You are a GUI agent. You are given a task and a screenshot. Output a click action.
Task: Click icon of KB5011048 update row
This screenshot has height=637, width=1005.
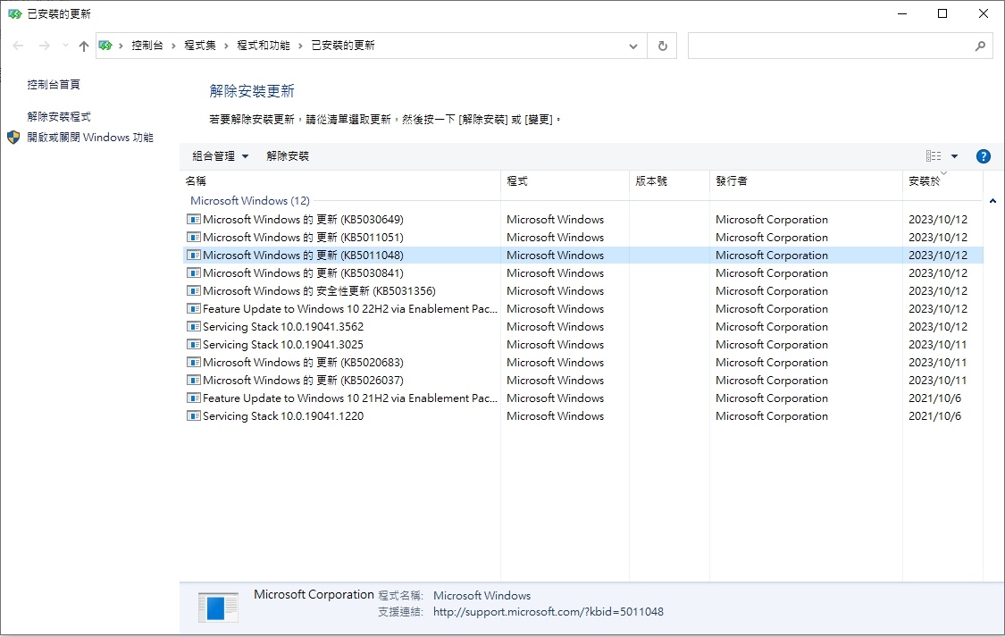click(x=194, y=255)
